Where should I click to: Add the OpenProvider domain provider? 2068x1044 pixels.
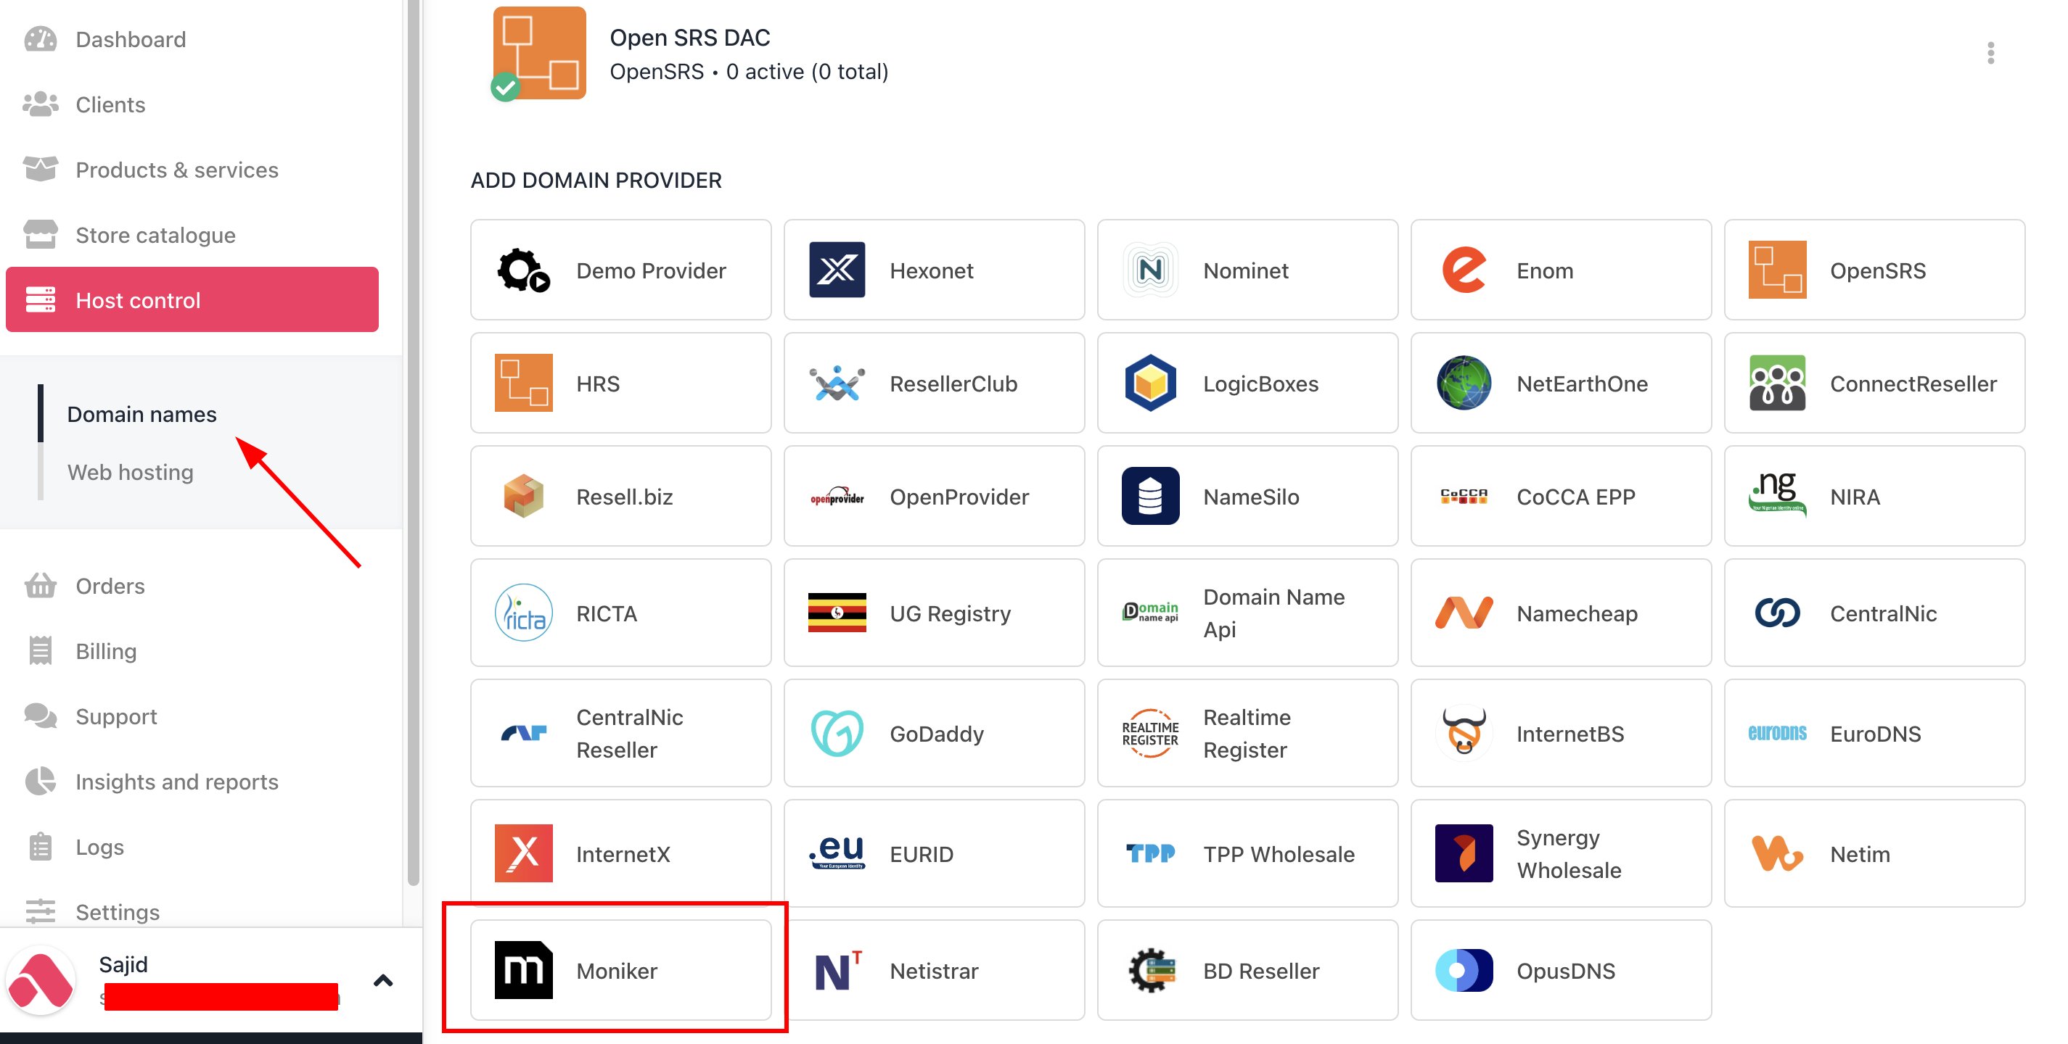point(934,496)
